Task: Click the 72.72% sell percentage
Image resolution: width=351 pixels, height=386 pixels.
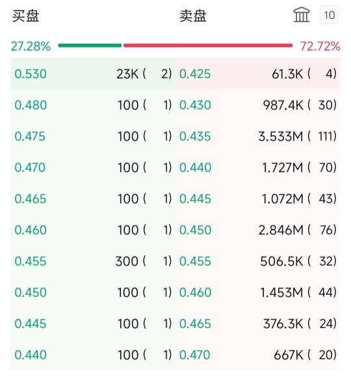Action: [320, 46]
